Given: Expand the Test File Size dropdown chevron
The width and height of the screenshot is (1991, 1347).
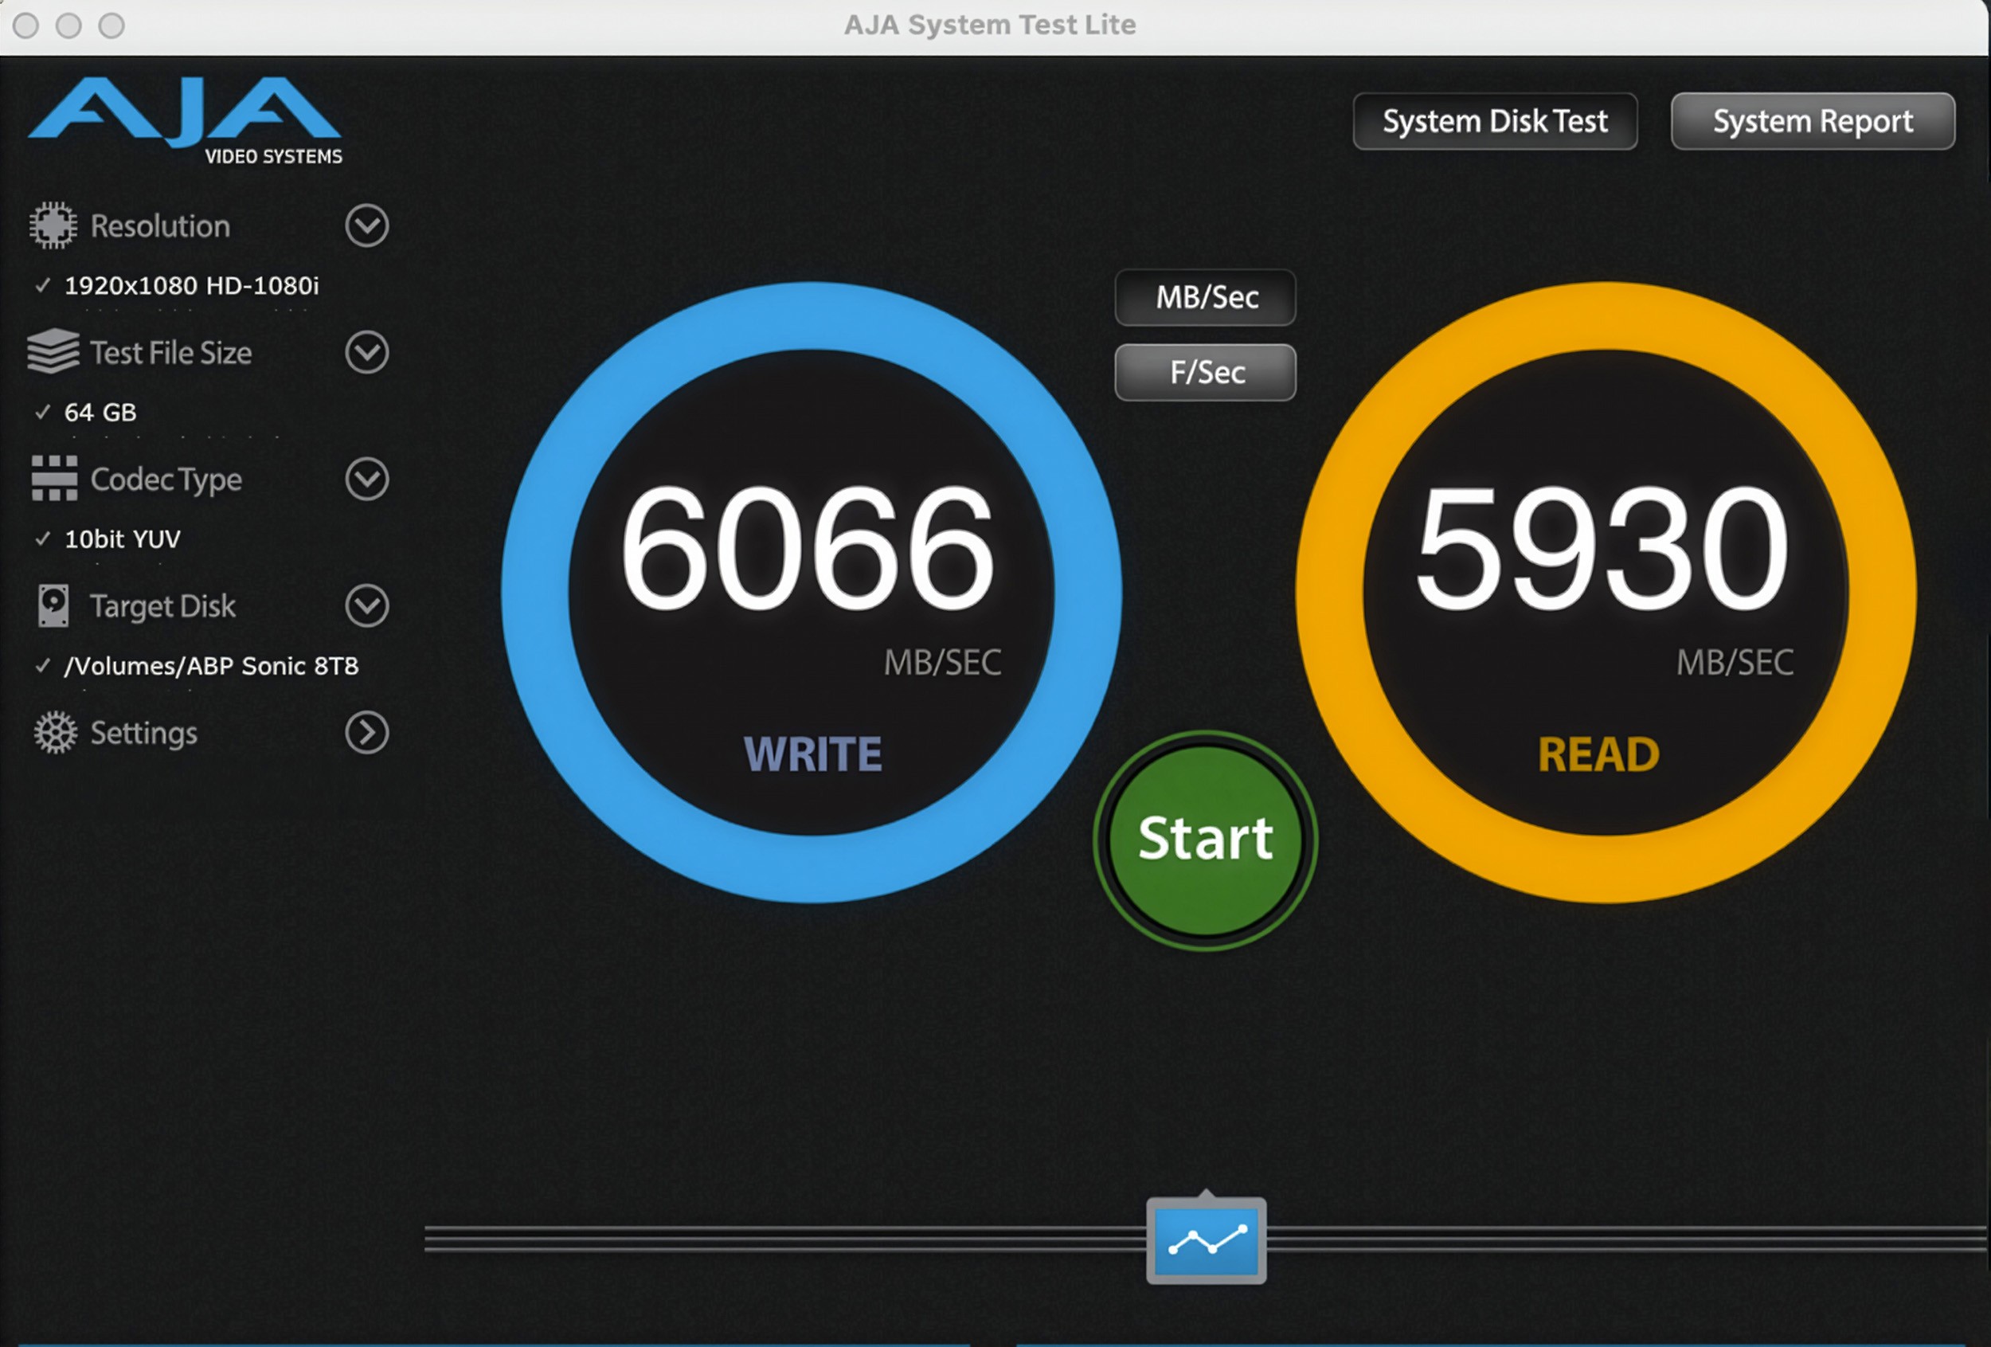Looking at the screenshot, I should click(366, 352).
